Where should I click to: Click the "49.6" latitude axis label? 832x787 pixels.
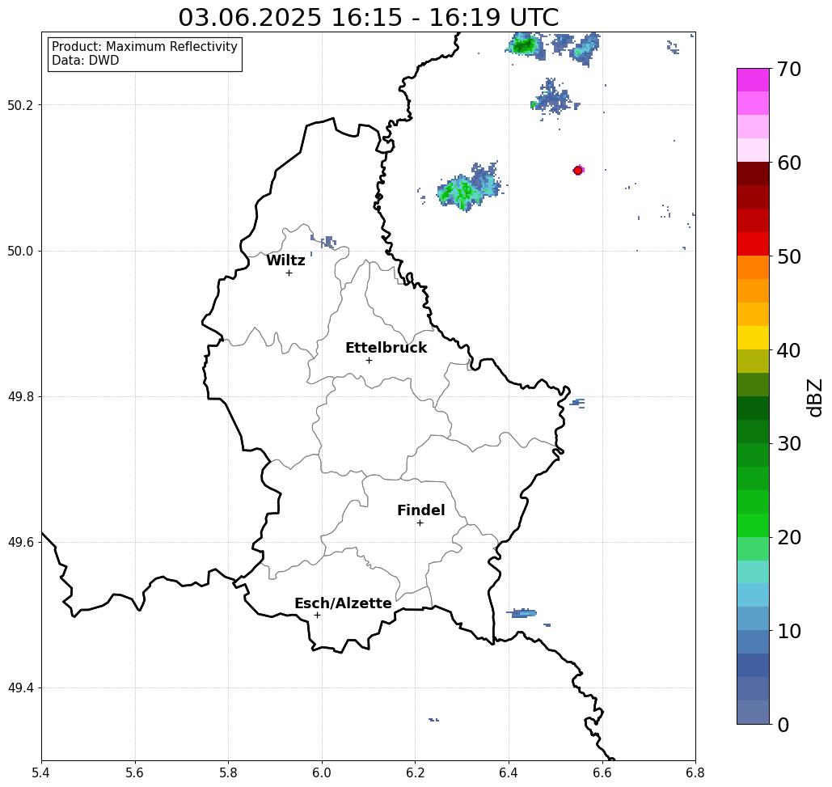[20, 543]
